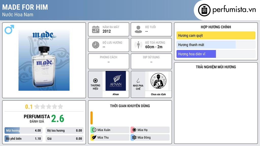The image size is (260, 146).
Task: Click the snowflake icon for Mùa Đông
Action: pyautogui.click(x=134, y=137)
